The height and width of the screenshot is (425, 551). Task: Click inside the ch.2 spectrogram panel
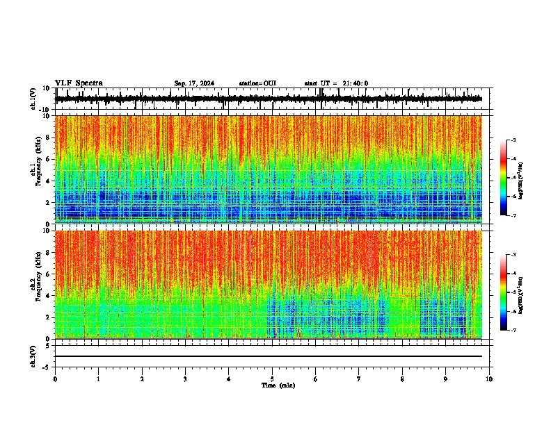coord(269,285)
